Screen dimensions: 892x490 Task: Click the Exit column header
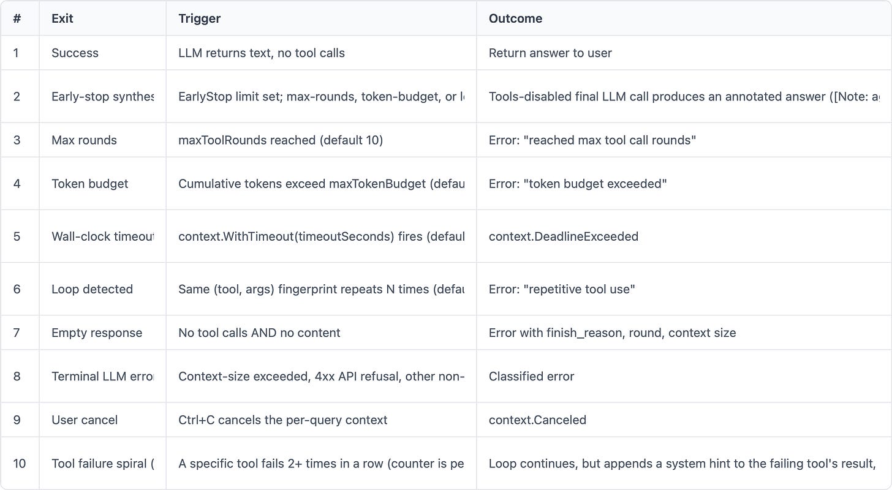pos(102,18)
